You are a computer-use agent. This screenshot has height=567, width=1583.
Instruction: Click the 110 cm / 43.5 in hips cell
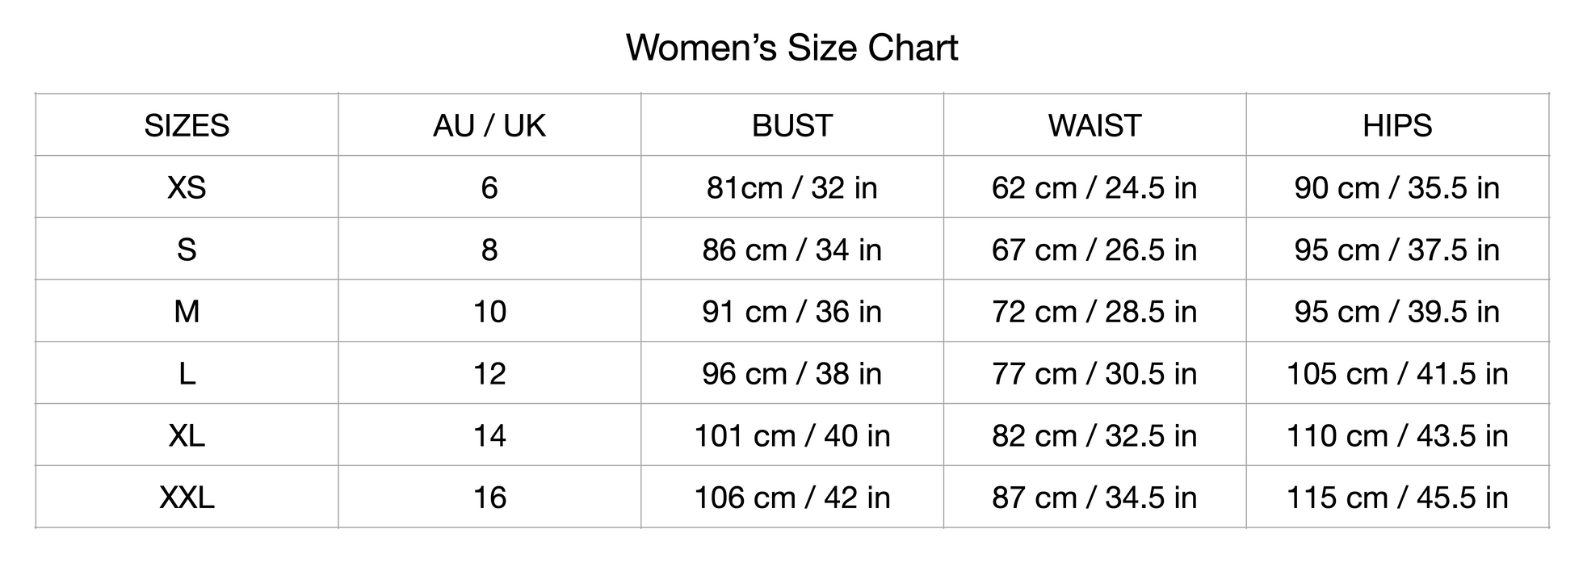click(1397, 435)
